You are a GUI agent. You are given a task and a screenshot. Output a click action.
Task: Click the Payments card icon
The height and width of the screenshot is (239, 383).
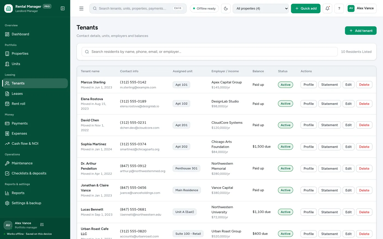[x=7, y=123]
